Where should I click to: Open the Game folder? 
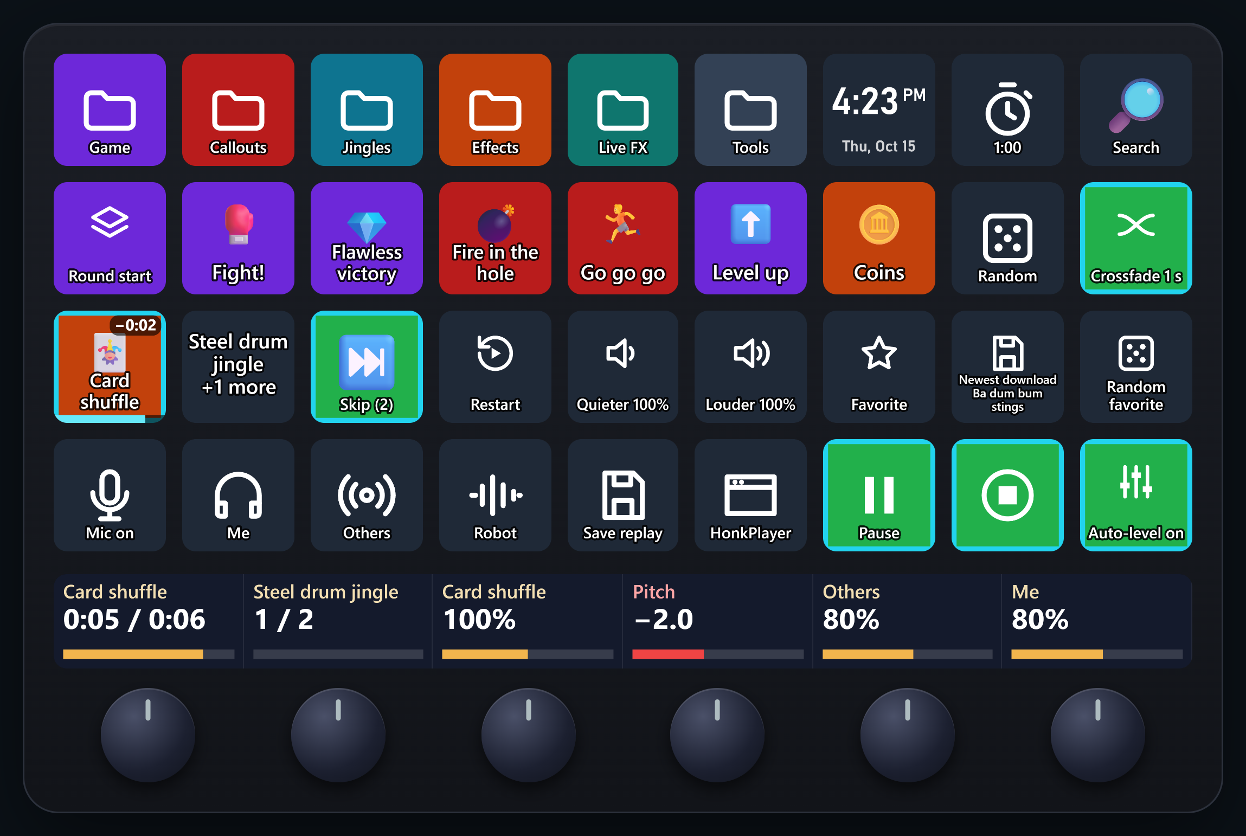pos(110,110)
